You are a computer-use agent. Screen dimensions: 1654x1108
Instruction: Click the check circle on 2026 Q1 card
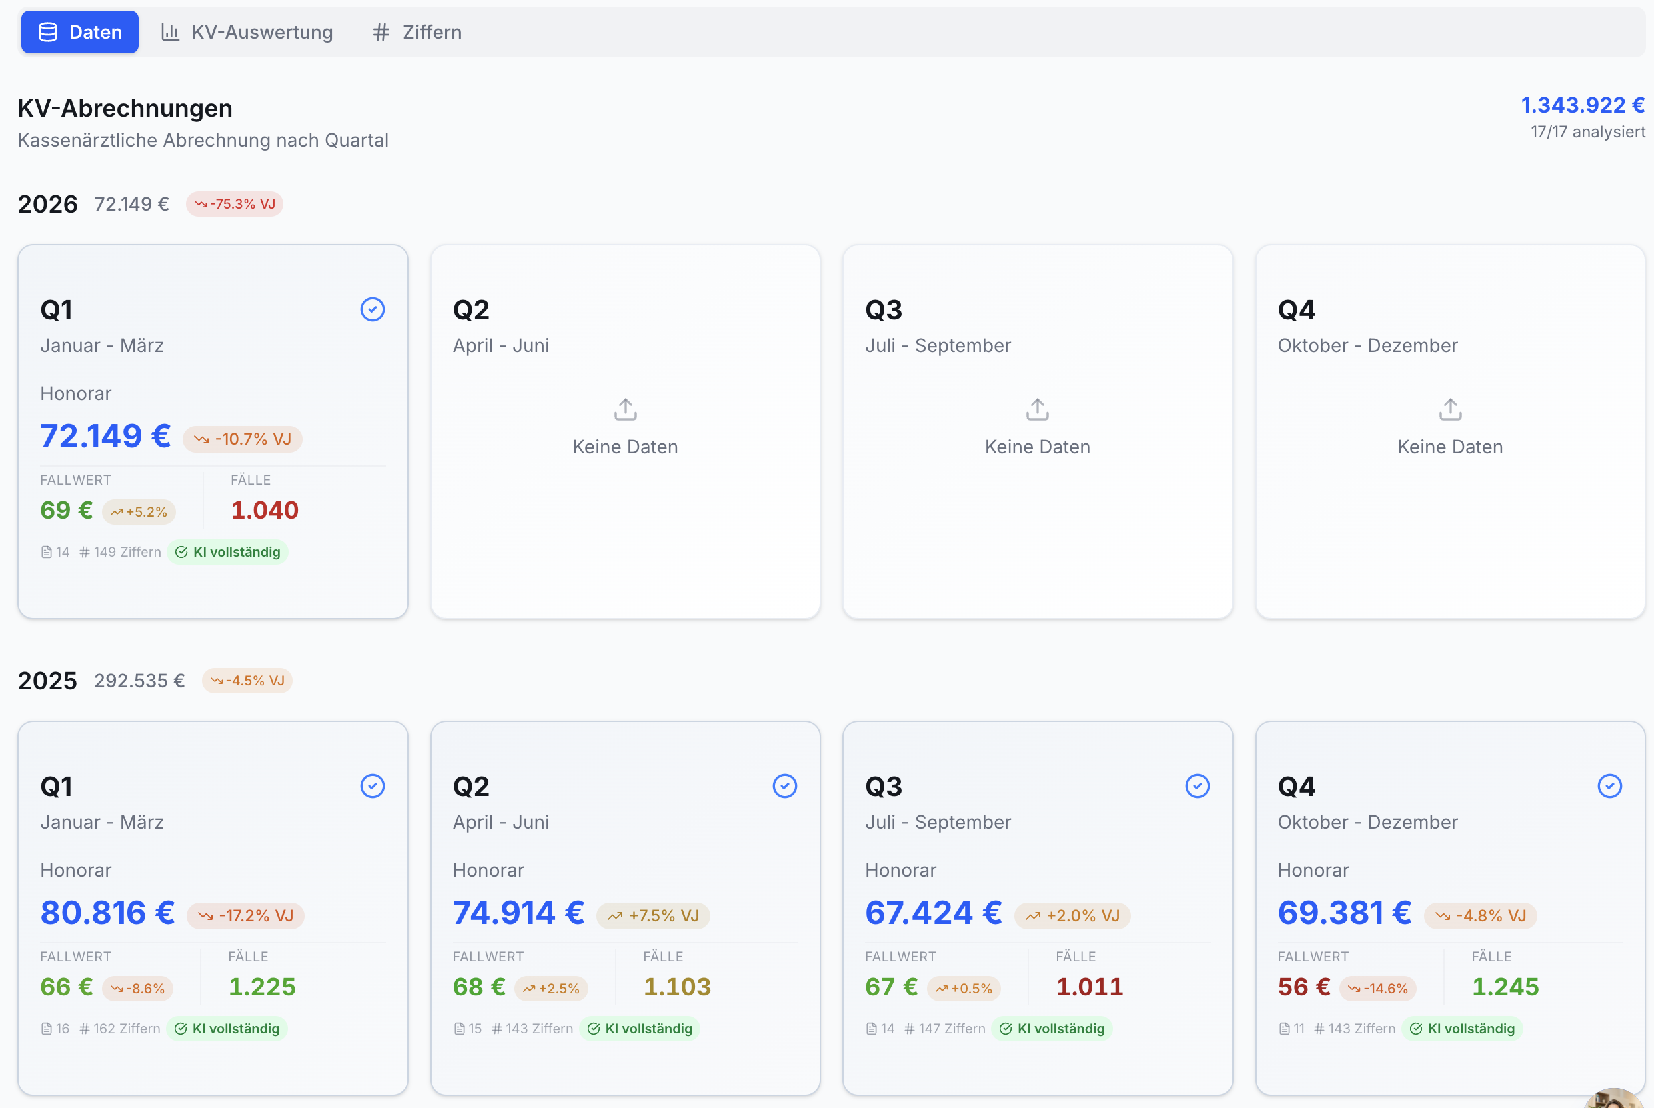373,309
